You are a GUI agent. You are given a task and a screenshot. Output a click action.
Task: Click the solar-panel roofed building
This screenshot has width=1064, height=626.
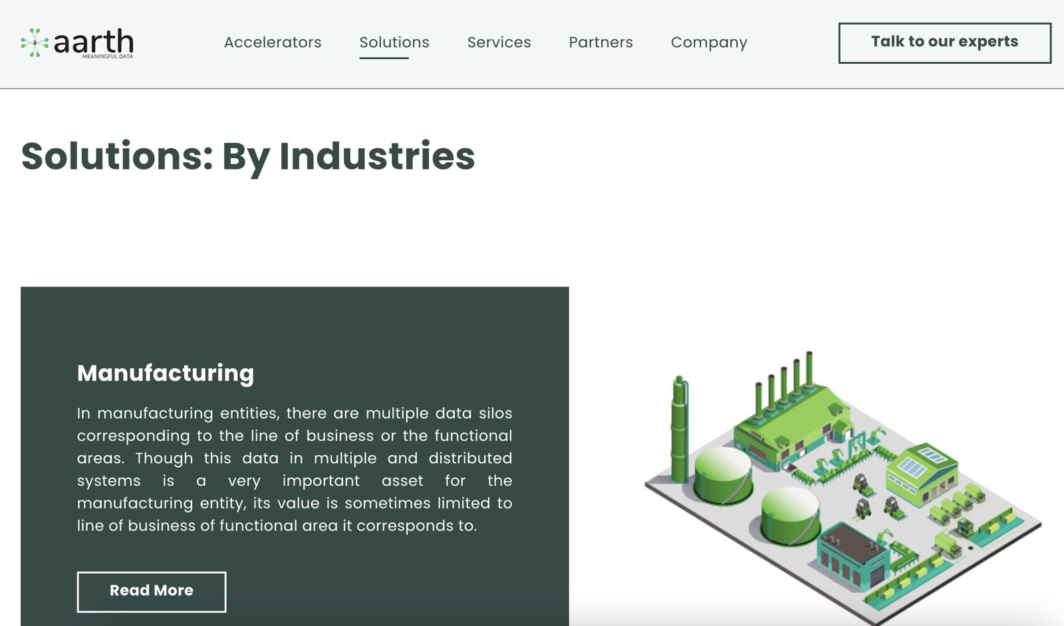(921, 469)
